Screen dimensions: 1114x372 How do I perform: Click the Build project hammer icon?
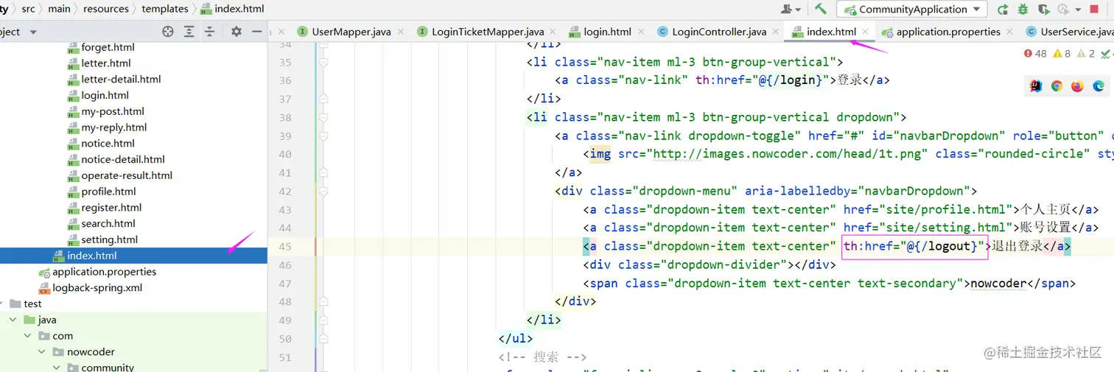(821, 9)
